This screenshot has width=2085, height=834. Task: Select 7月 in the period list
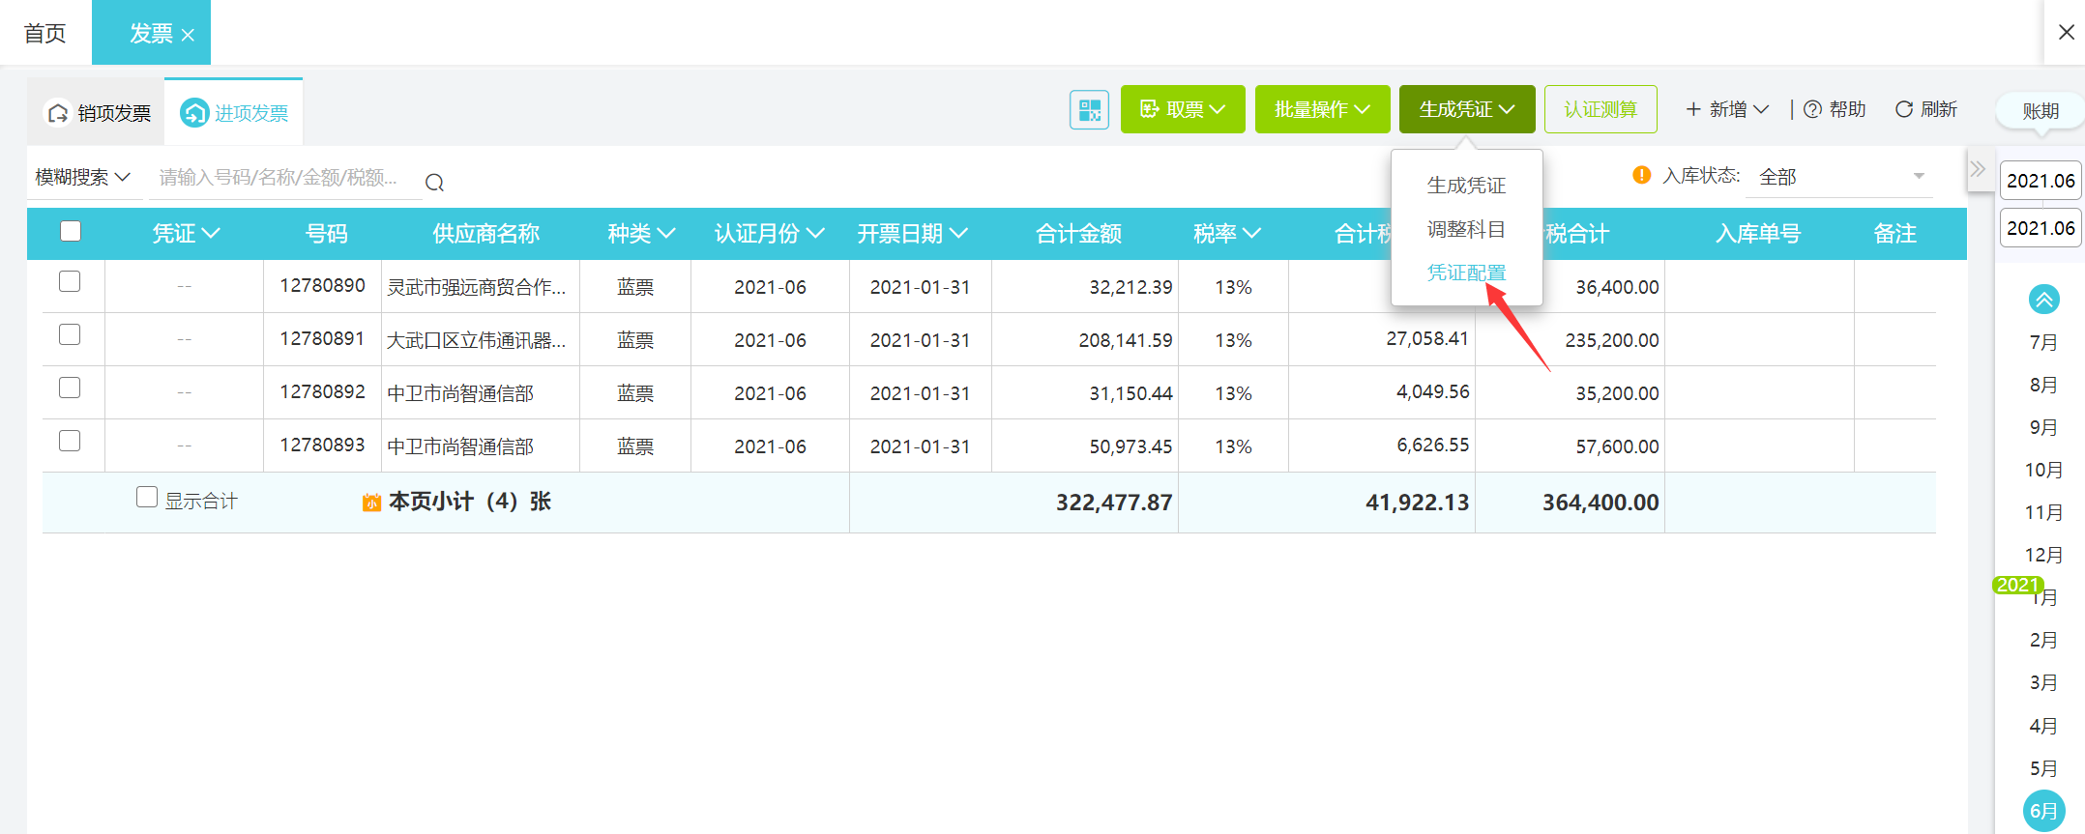[2043, 342]
